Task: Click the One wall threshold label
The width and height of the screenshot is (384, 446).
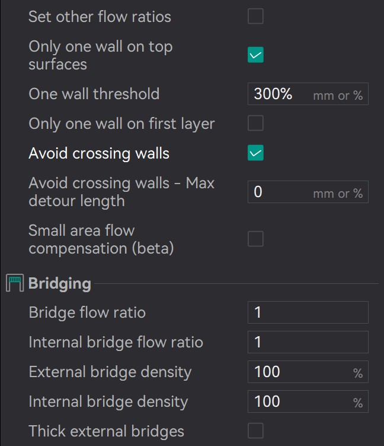Action: point(94,94)
